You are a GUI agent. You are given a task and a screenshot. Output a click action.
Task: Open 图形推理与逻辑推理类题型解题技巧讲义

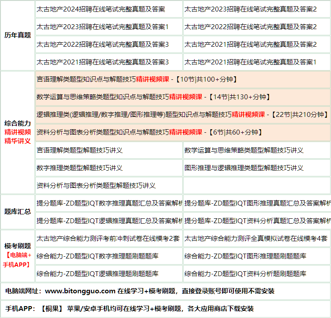[244, 168]
